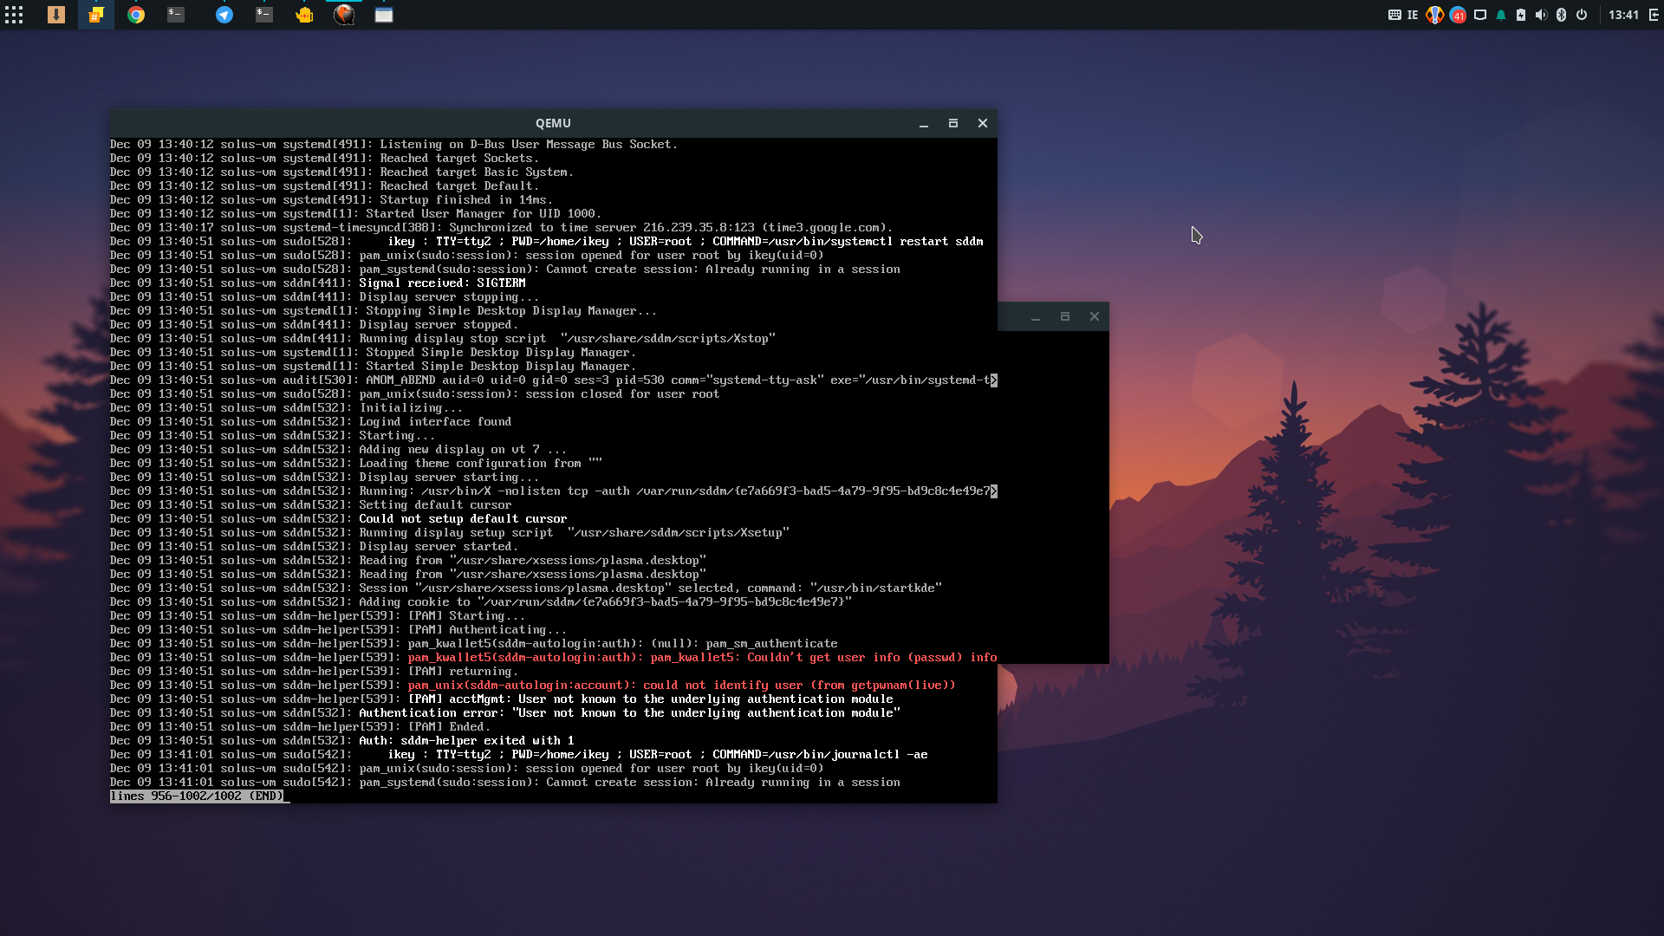The height and width of the screenshot is (936, 1664).
Task: Click the 'Signal received: SIGTERM' log line
Action: coord(318,283)
